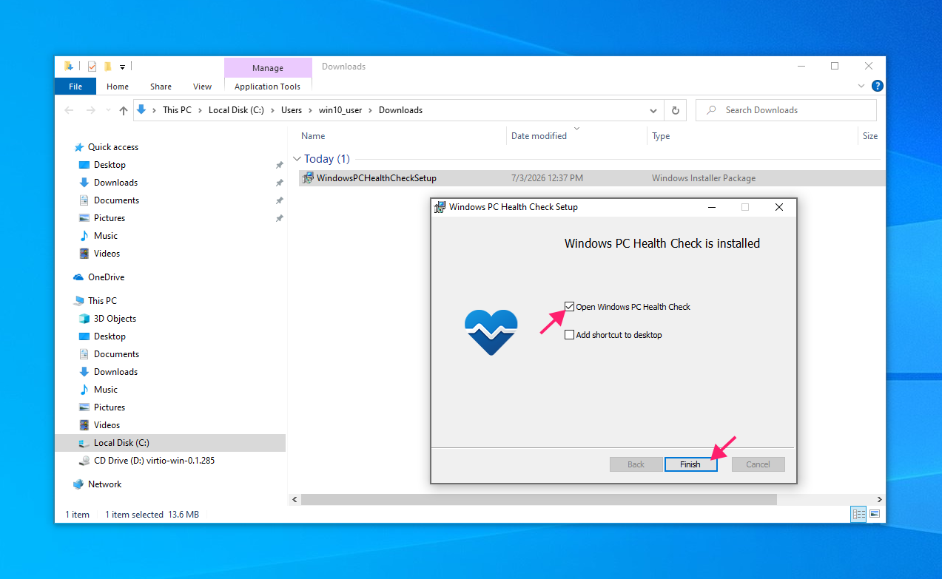Click Users in address breadcrumb
The width and height of the screenshot is (942, 579).
coord(292,110)
